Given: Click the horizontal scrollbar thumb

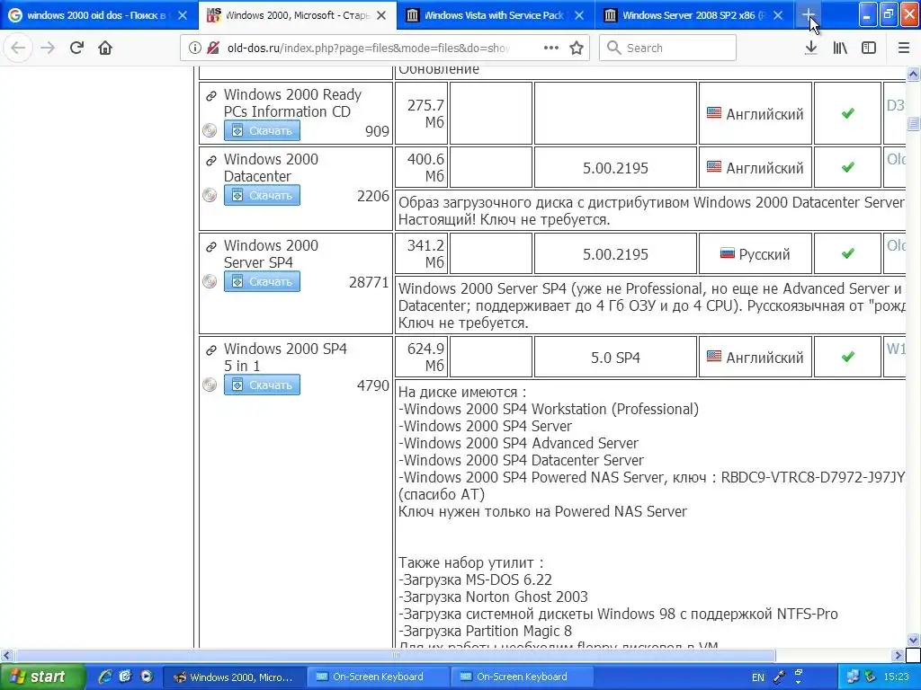Looking at the screenshot, I should (395, 655).
